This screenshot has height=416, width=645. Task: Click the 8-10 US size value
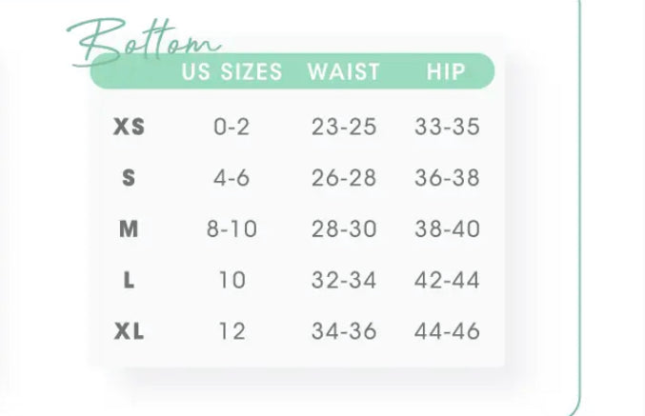click(232, 229)
